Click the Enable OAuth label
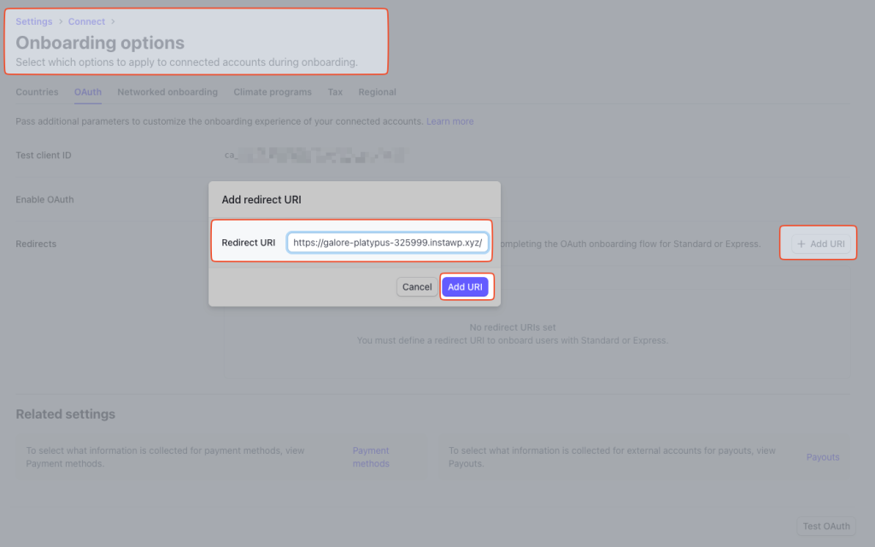 tap(44, 199)
